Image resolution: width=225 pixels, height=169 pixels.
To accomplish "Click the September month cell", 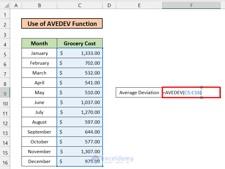I will click(39, 132).
